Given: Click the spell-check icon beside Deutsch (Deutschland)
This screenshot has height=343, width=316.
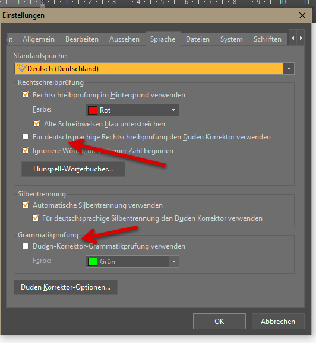Looking at the screenshot, I should [21, 68].
